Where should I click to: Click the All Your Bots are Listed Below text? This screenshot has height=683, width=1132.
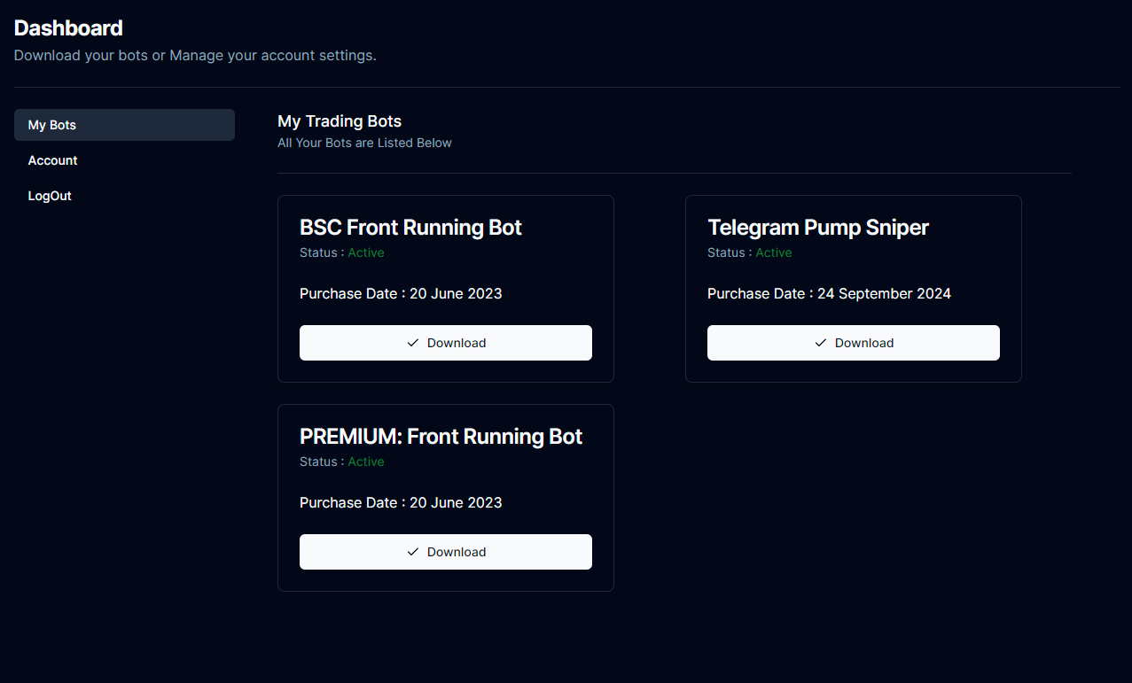(x=364, y=143)
